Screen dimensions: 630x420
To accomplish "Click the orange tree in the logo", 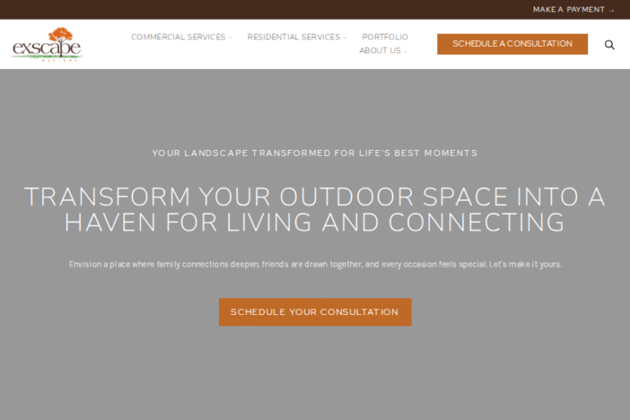I will [x=60, y=35].
